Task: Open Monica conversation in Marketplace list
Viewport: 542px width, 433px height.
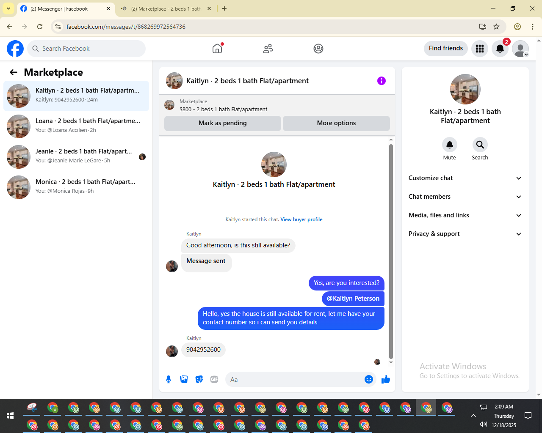Action: (76, 187)
